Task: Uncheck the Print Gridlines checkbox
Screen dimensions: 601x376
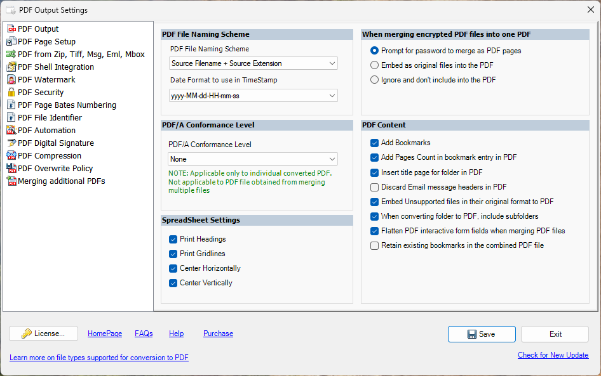Action: [x=173, y=254]
